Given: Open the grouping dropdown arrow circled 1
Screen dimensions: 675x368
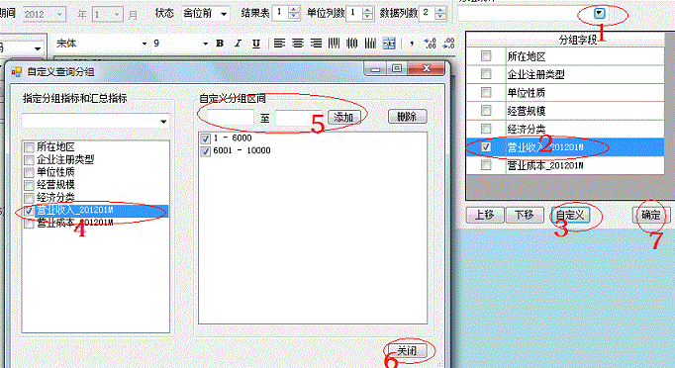Looking at the screenshot, I should (599, 13).
